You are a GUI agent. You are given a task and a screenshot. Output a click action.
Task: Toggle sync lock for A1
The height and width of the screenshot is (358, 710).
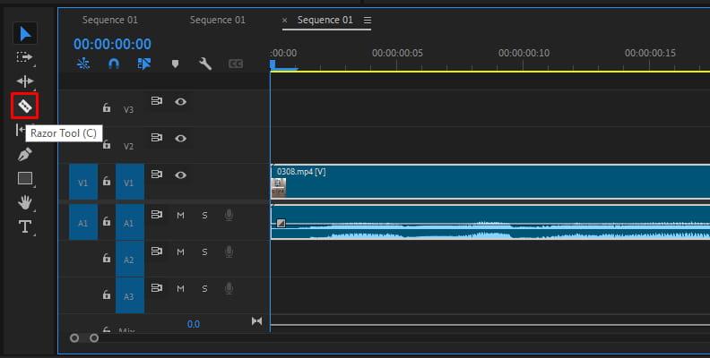tap(157, 215)
